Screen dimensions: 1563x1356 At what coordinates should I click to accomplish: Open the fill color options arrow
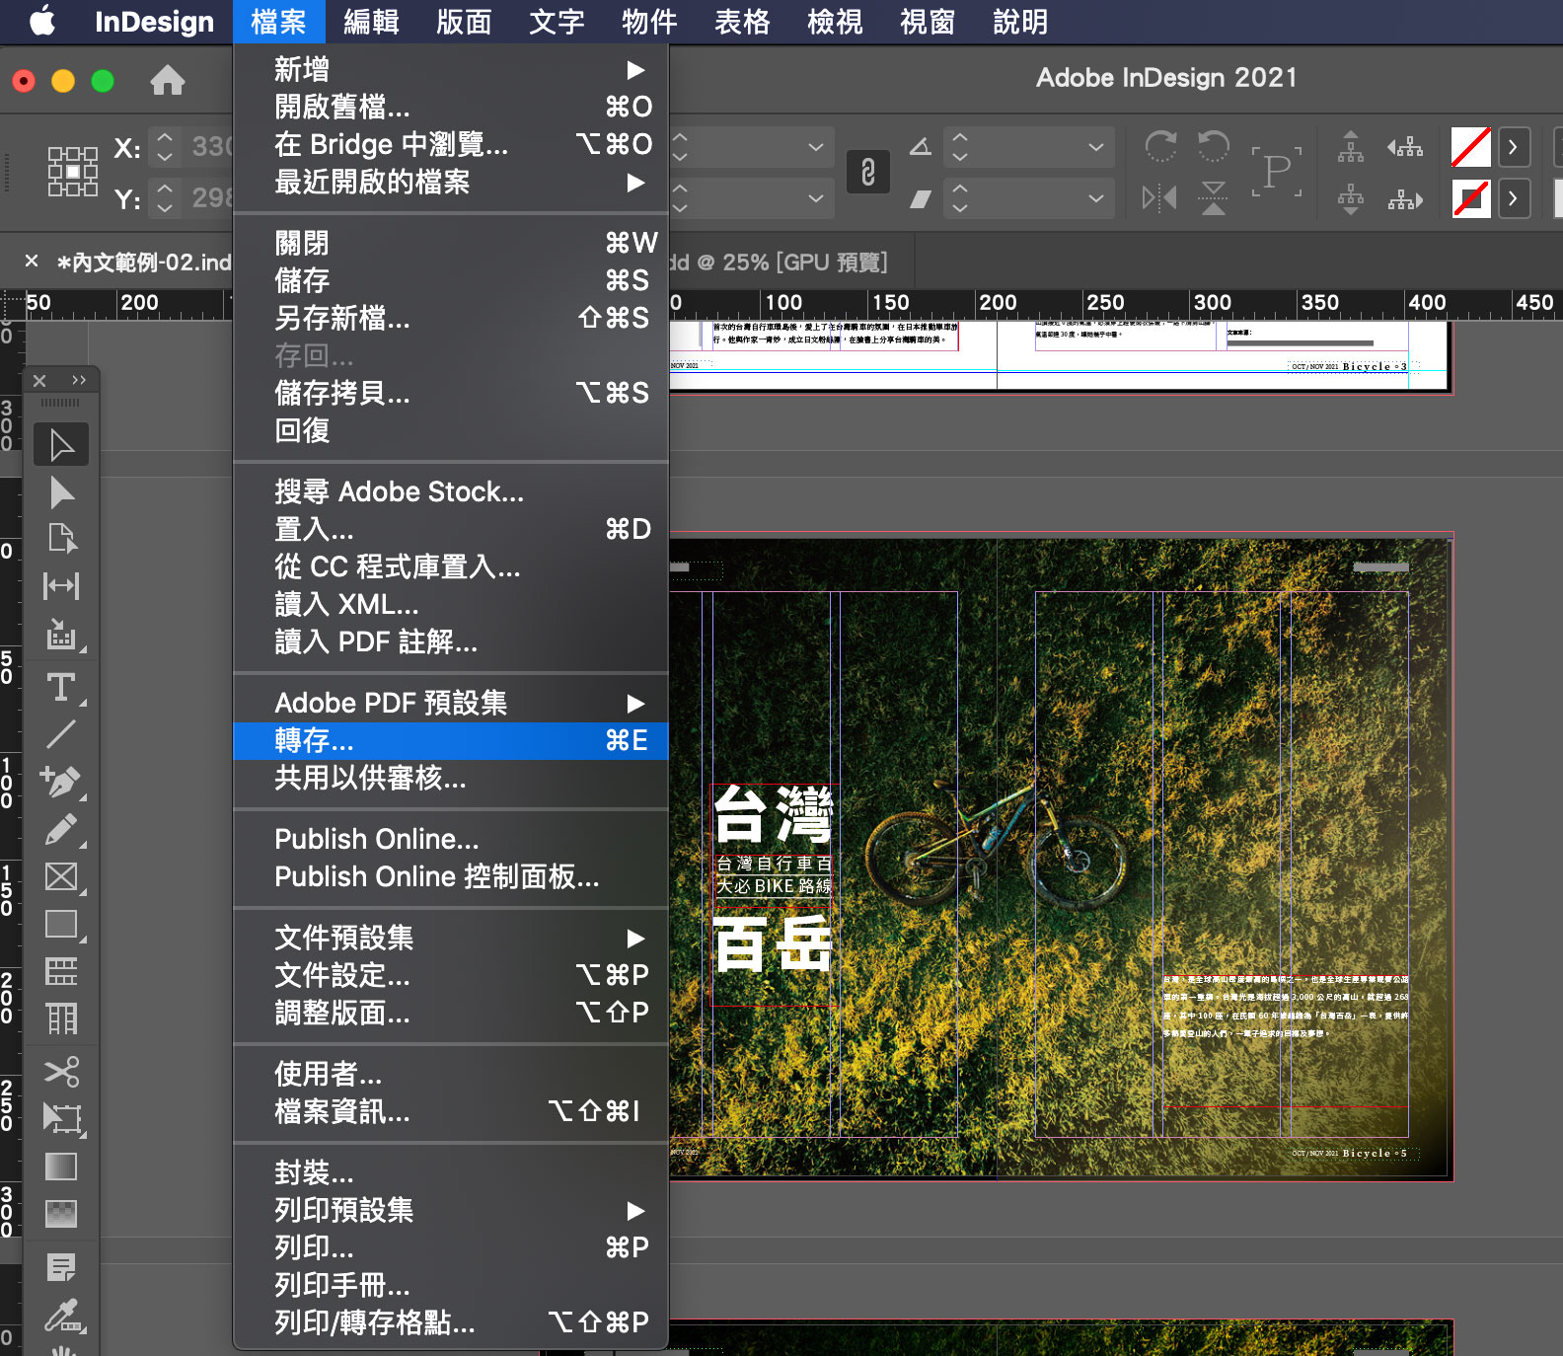point(1513,148)
